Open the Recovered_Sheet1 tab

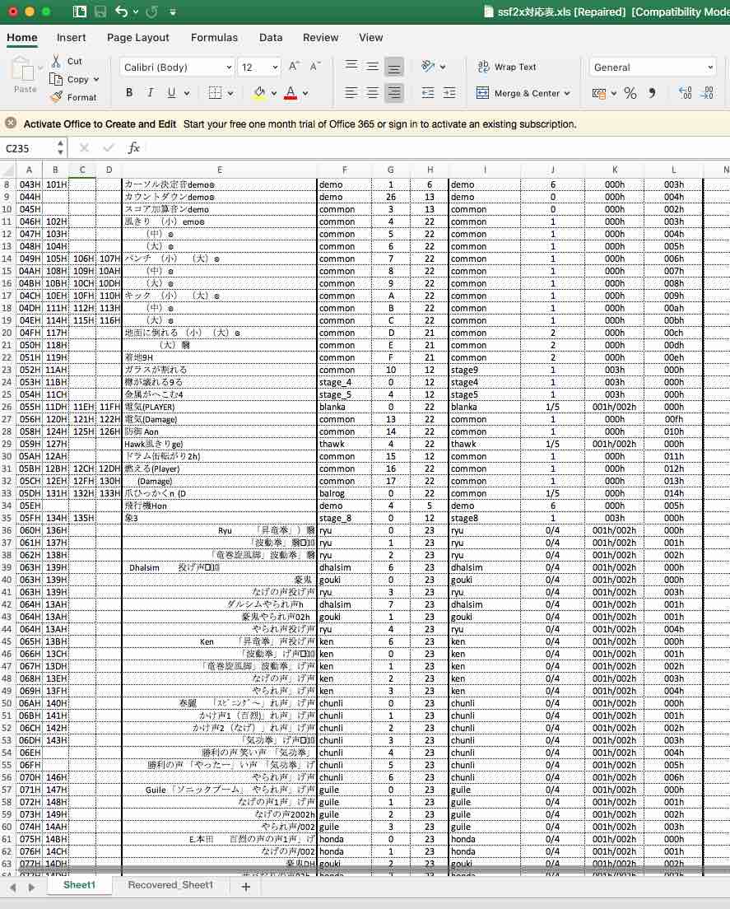170,884
